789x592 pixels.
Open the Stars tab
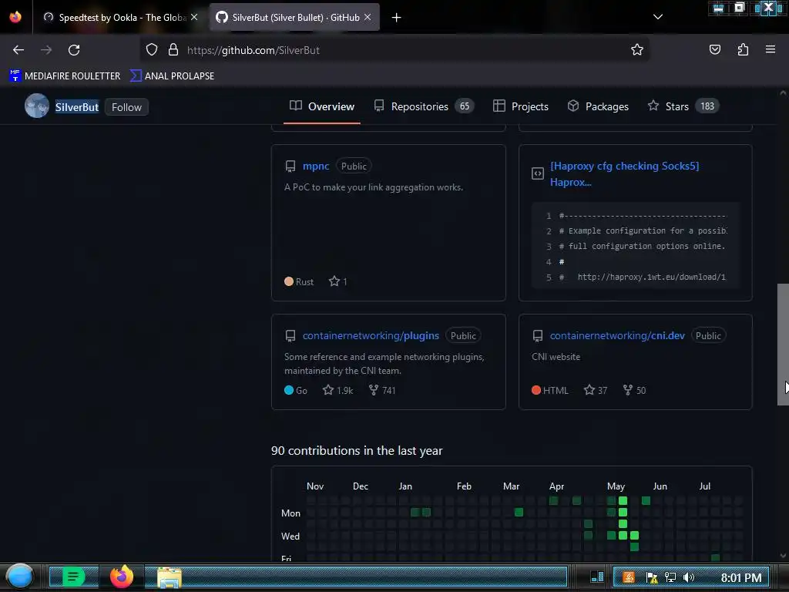pyautogui.click(x=683, y=106)
